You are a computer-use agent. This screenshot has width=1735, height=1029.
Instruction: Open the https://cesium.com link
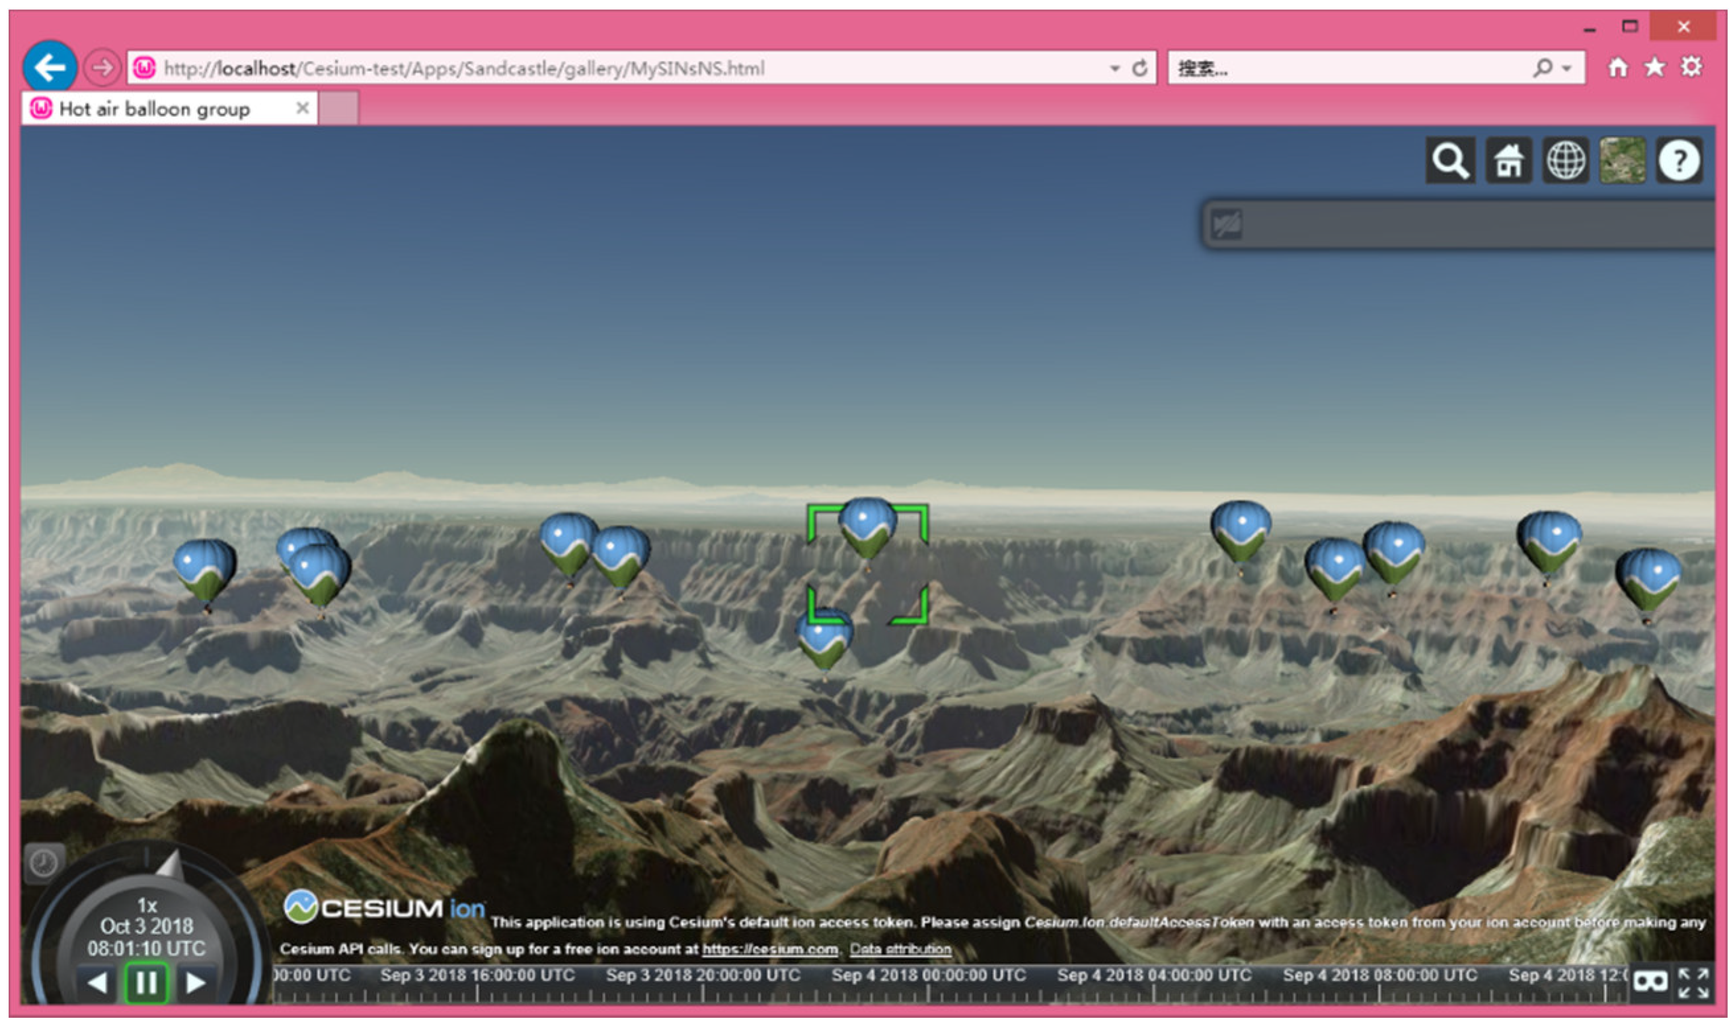point(770,949)
